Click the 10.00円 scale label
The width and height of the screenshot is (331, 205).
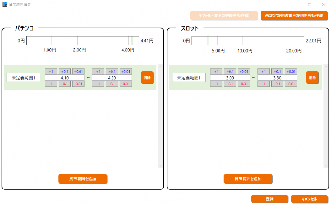(245, 51)
